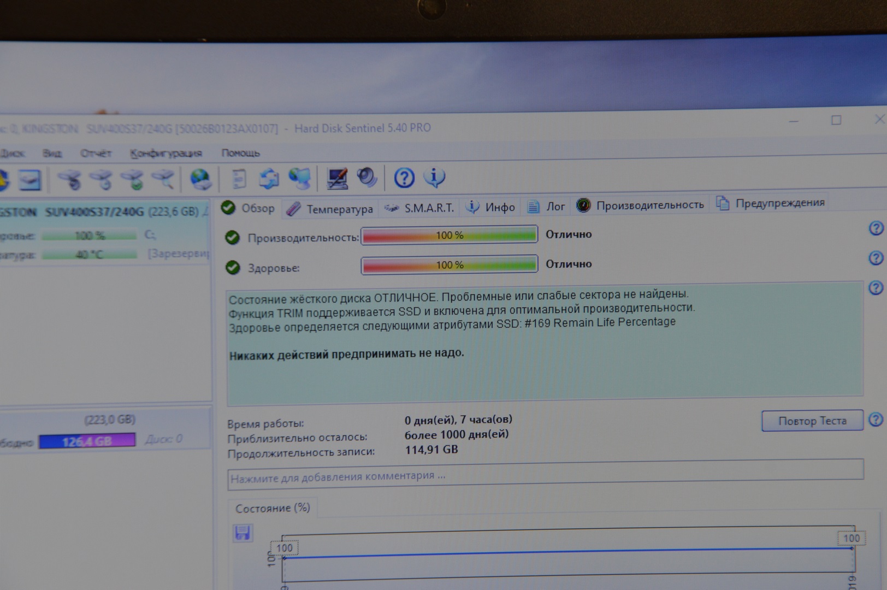Open the Предупреждения tab

(x=771, y=203)
